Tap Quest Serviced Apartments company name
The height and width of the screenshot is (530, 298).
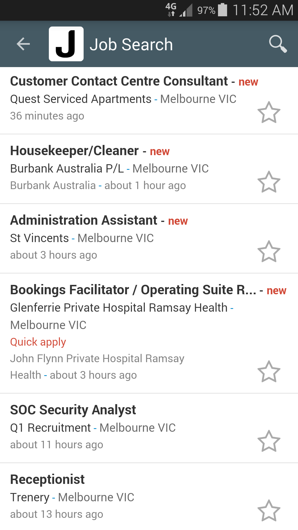pyautogui.click(x=81, y=99)
